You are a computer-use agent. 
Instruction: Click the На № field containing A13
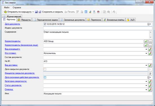[98, 61]
